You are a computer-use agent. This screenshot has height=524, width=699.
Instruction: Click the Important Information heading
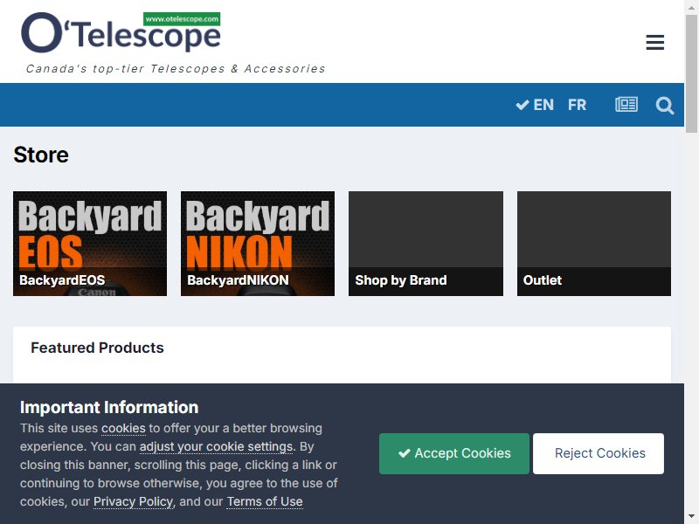point(109,407)
